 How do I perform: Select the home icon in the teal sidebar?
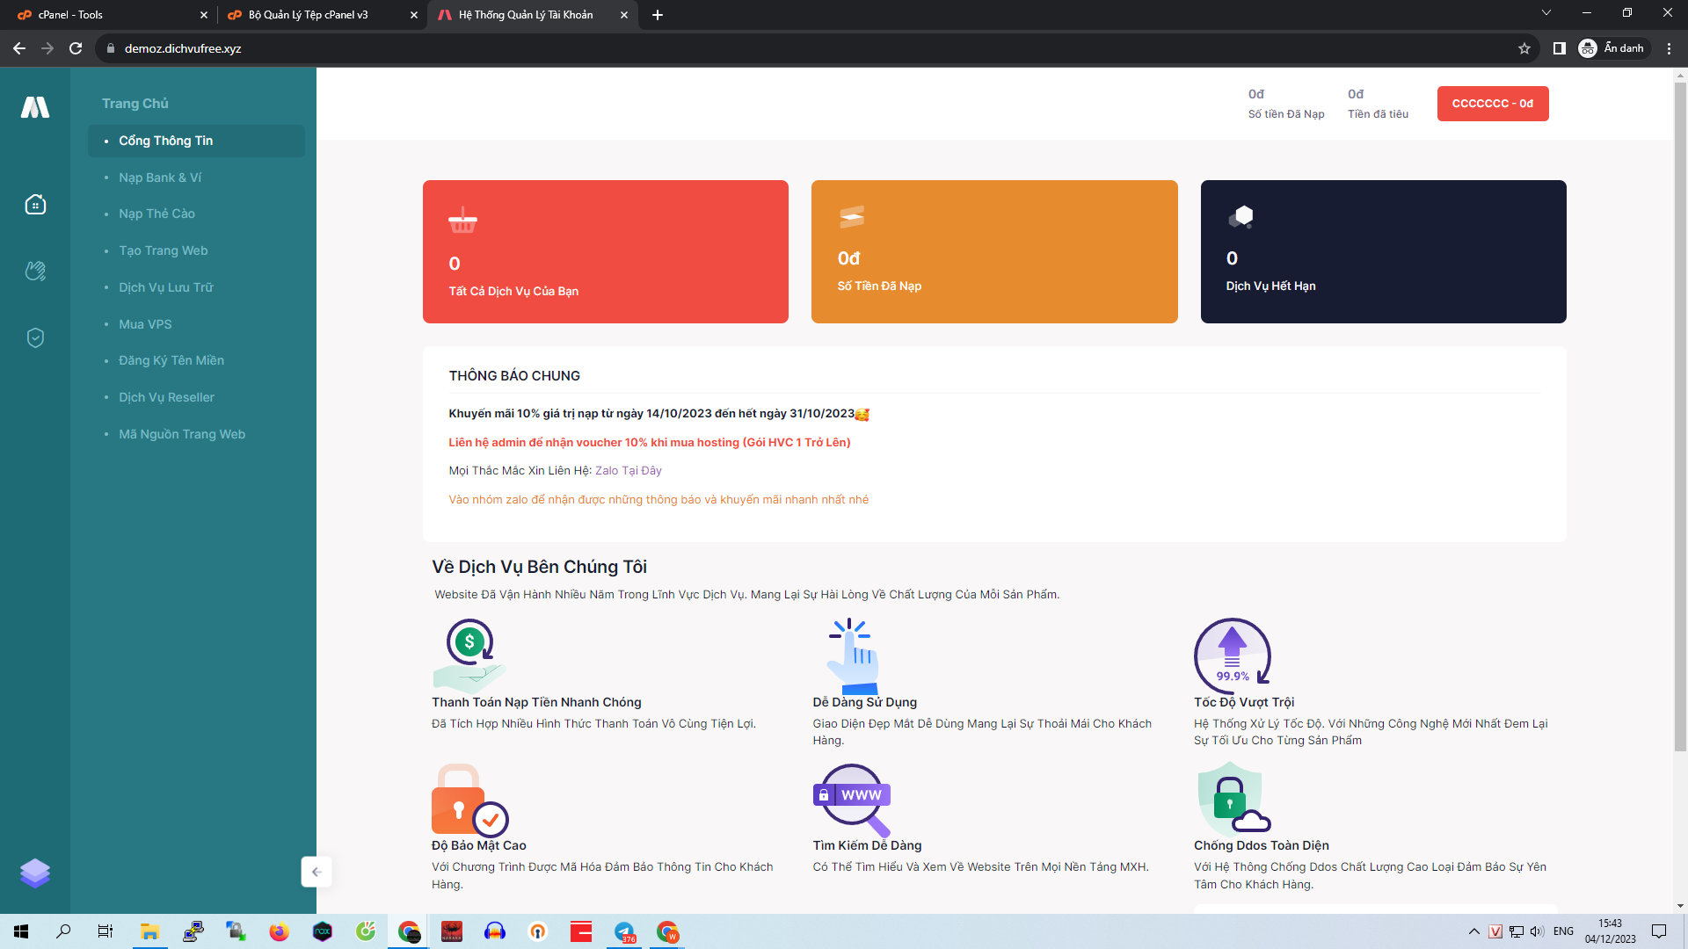point(35,204)
